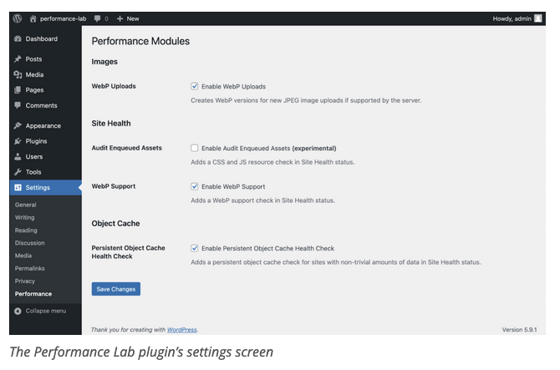Open Tools using the wrench icon

coord(18,172)
